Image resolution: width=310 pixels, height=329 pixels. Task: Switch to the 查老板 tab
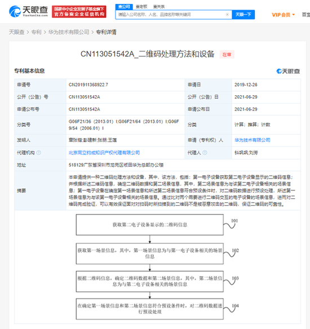pyautogui.click(x=141, y=7)
